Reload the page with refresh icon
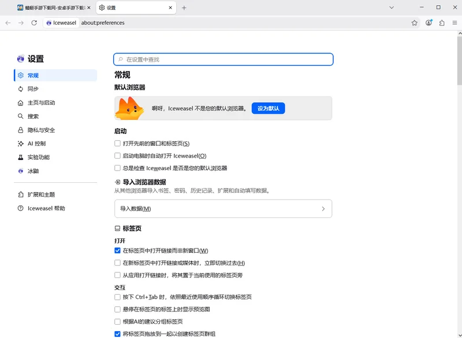Screen dimensions: 462x338 [34, 22]
